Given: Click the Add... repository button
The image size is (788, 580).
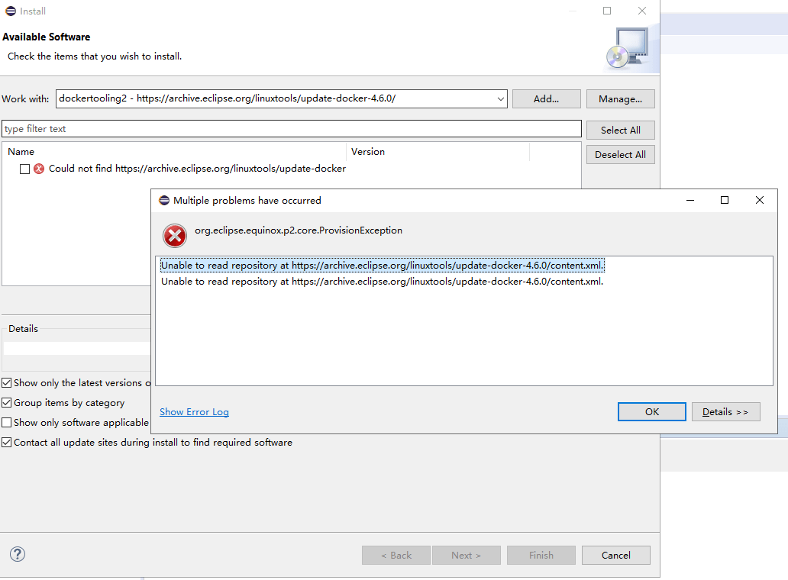Looking at the screenshot, I should (546, 99).
